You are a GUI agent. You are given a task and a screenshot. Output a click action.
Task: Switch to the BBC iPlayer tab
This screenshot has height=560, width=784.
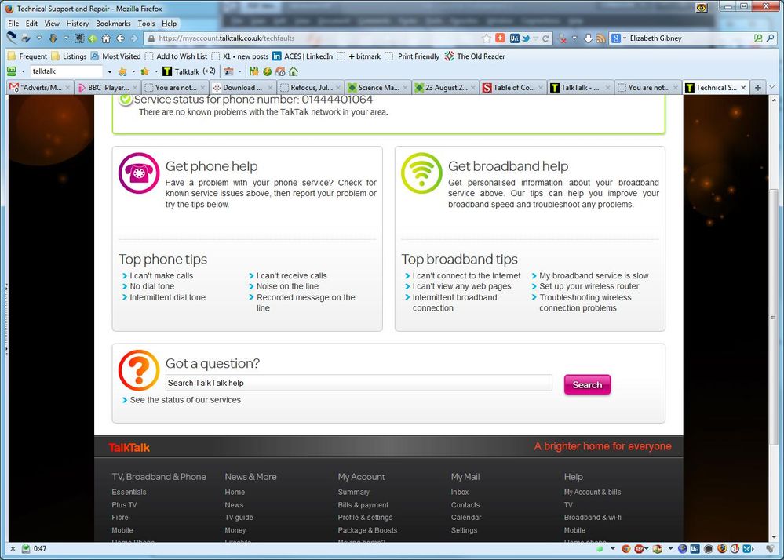pos(108,87)
